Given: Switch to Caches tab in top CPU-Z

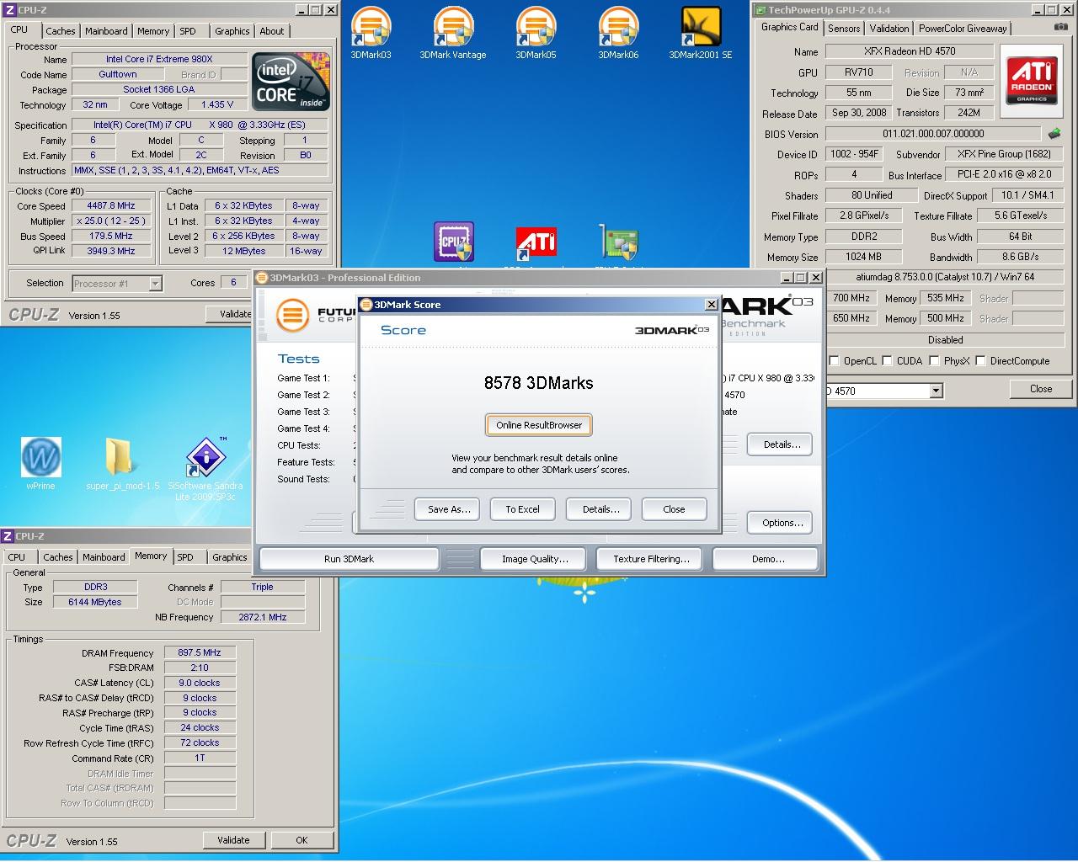Looking at the screenshot, I should 60,31.
